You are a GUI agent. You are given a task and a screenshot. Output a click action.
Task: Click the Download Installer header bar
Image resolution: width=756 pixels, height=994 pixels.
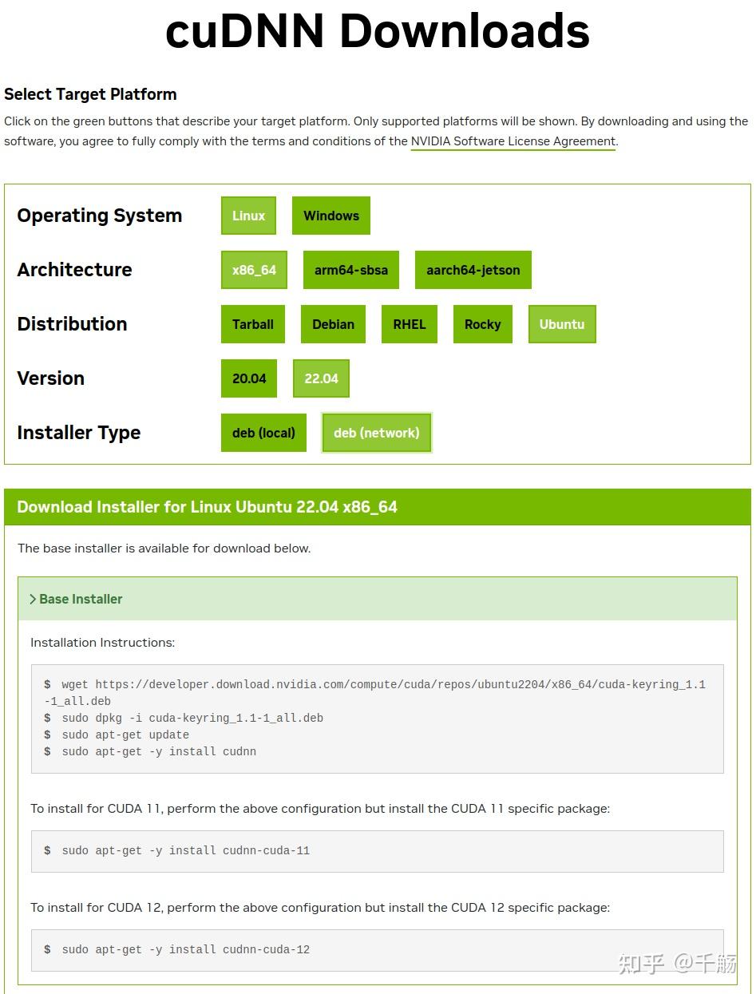coord(378,507)
